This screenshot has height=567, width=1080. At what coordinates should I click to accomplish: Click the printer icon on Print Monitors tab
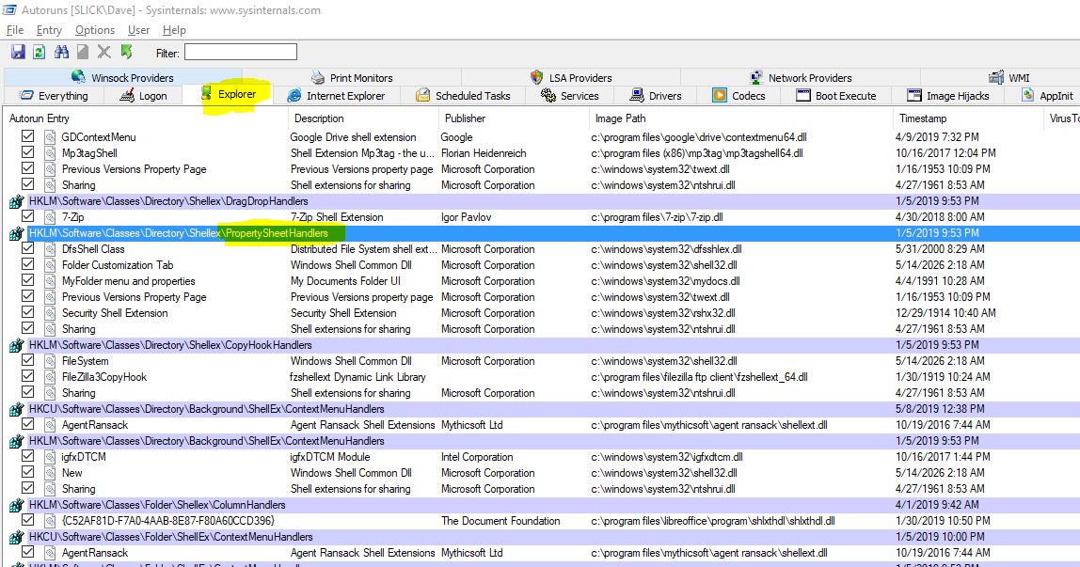click(318, 78)
